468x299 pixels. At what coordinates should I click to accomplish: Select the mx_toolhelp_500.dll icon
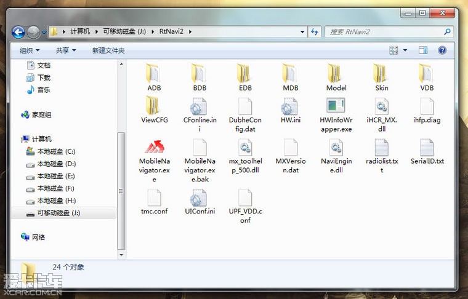point(245,147)
